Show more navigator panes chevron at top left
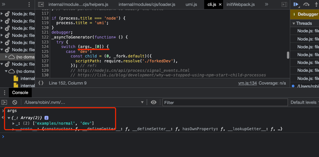Screen dimensions: 319x157 [x=4, y=4]
